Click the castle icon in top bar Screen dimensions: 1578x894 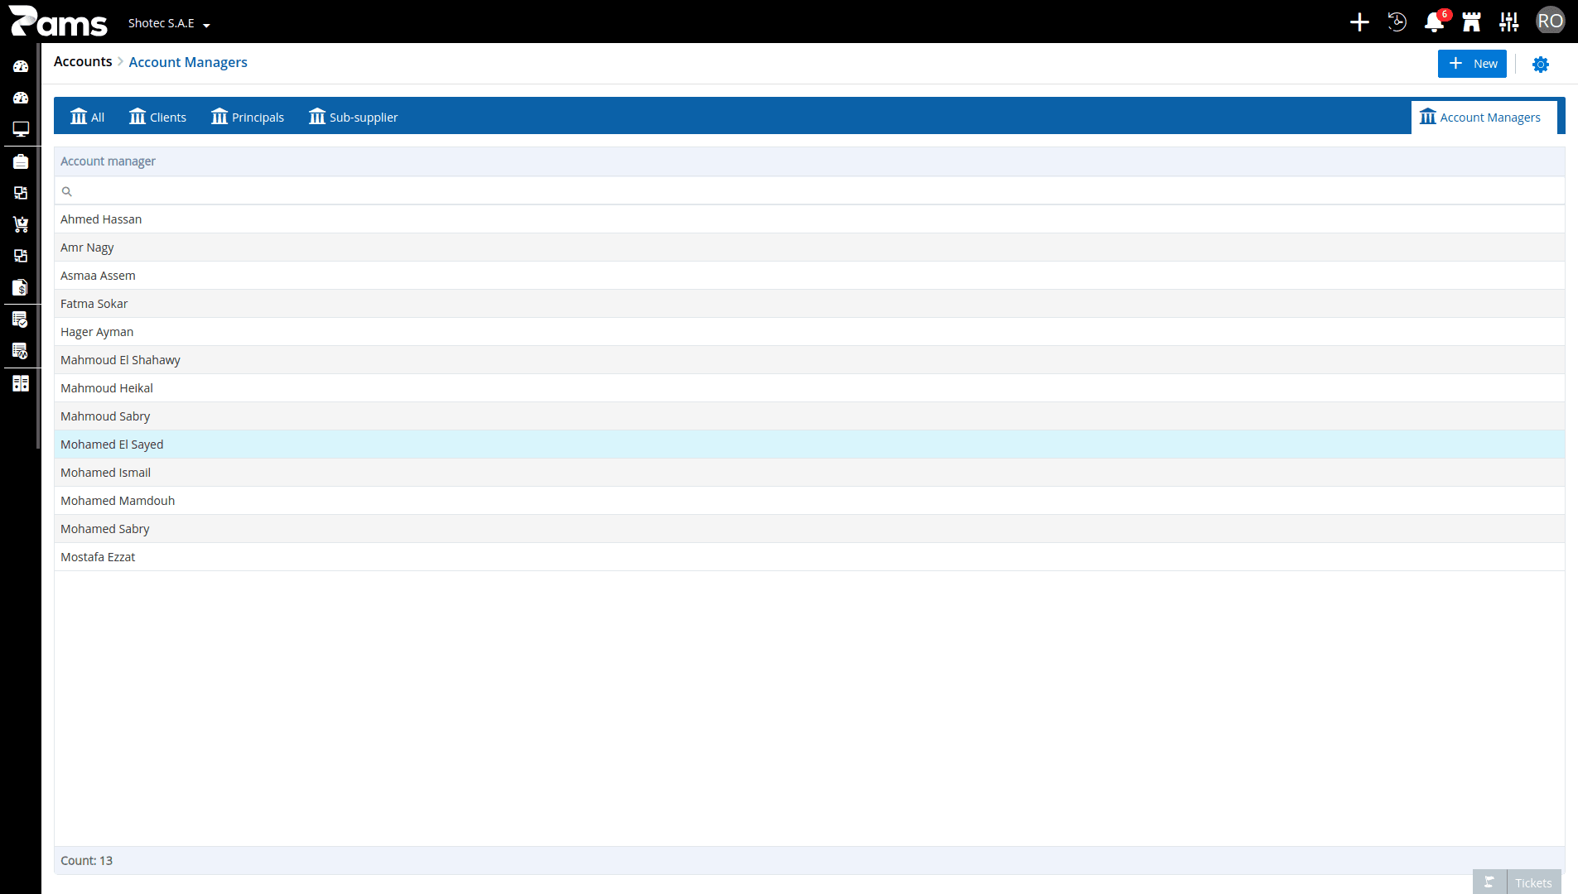coord(1471,22)
